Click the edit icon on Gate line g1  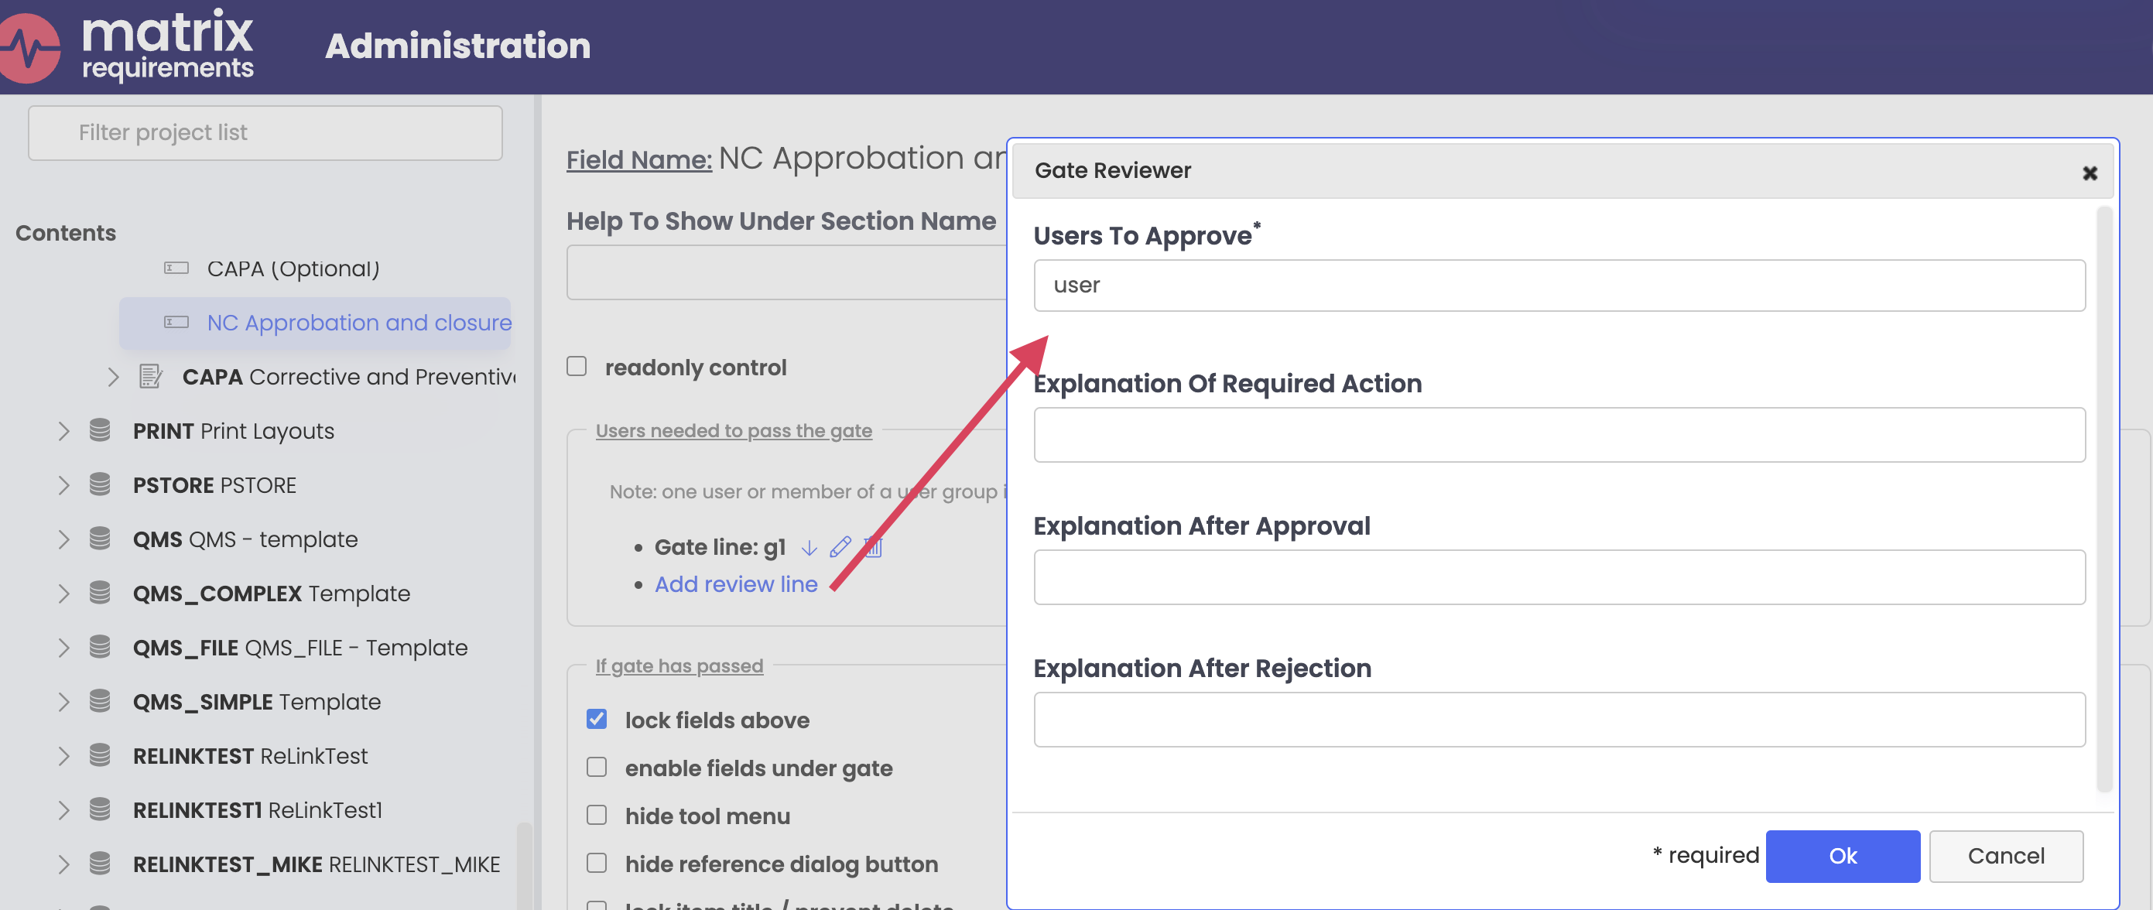[837, 546]
